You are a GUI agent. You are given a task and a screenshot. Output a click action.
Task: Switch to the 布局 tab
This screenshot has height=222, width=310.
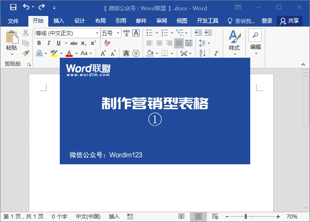[100, 21]
